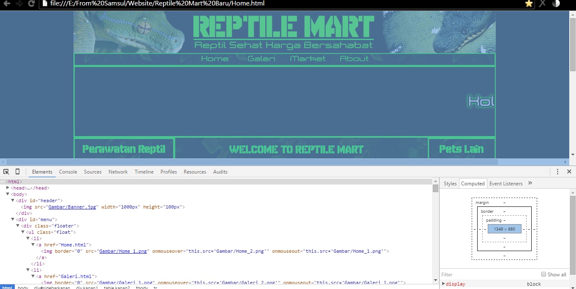
Task: Open the DevTools customization three-dot menu
Action: click(558, 171)
